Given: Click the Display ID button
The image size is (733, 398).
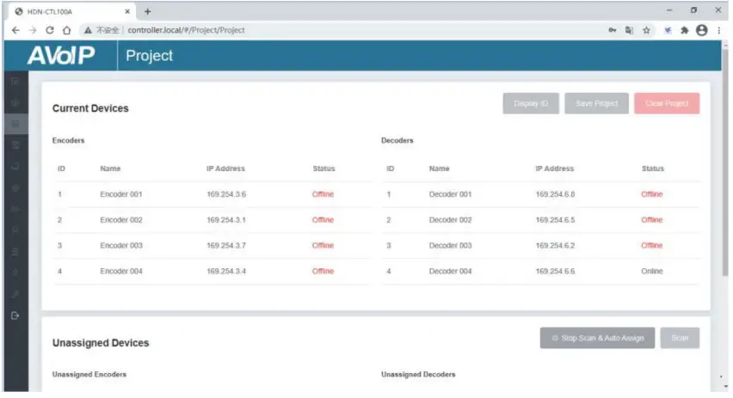Looking at the screenshot, I should click(531, 103).
